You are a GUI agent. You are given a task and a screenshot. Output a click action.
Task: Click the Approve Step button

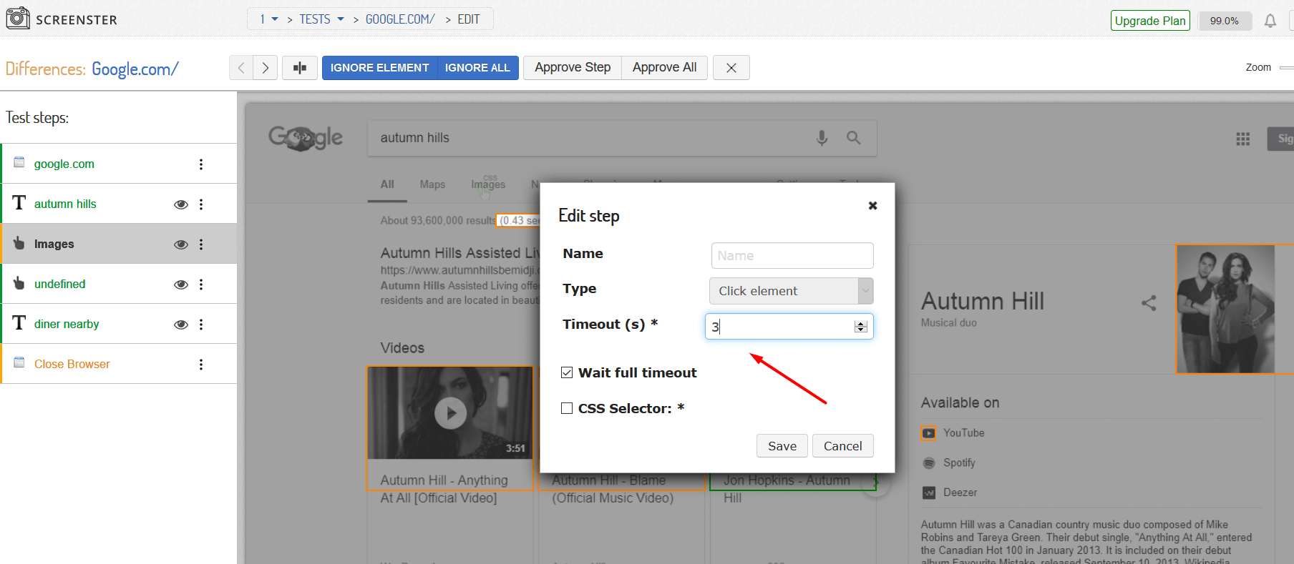pos(573,68)
